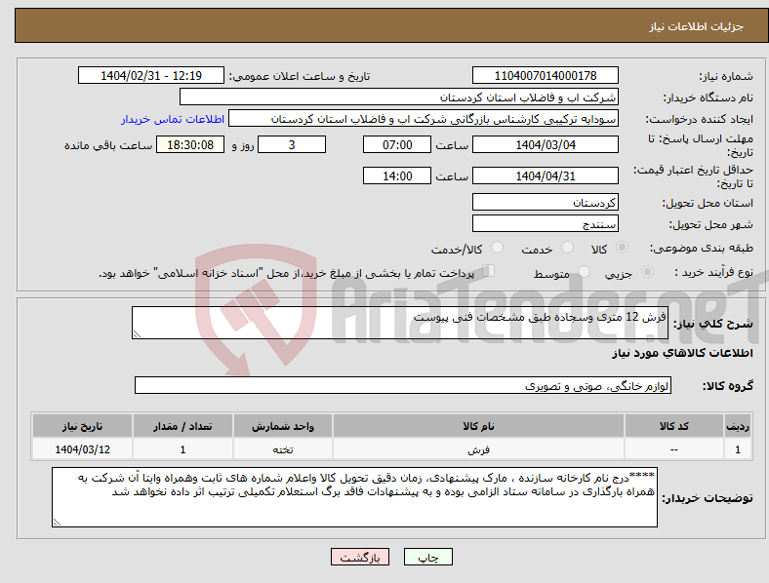Click the تعداد / مقدار column header

pyautogui.click(x=182, y=426)
